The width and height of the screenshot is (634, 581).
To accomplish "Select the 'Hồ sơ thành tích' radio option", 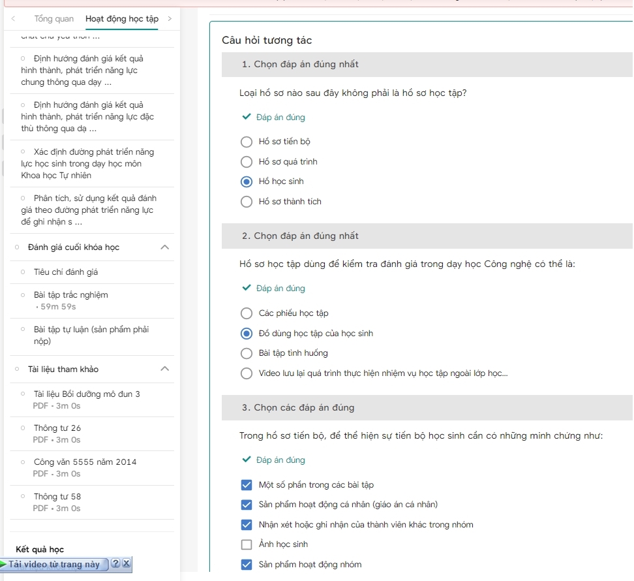I will coord(247,202).
